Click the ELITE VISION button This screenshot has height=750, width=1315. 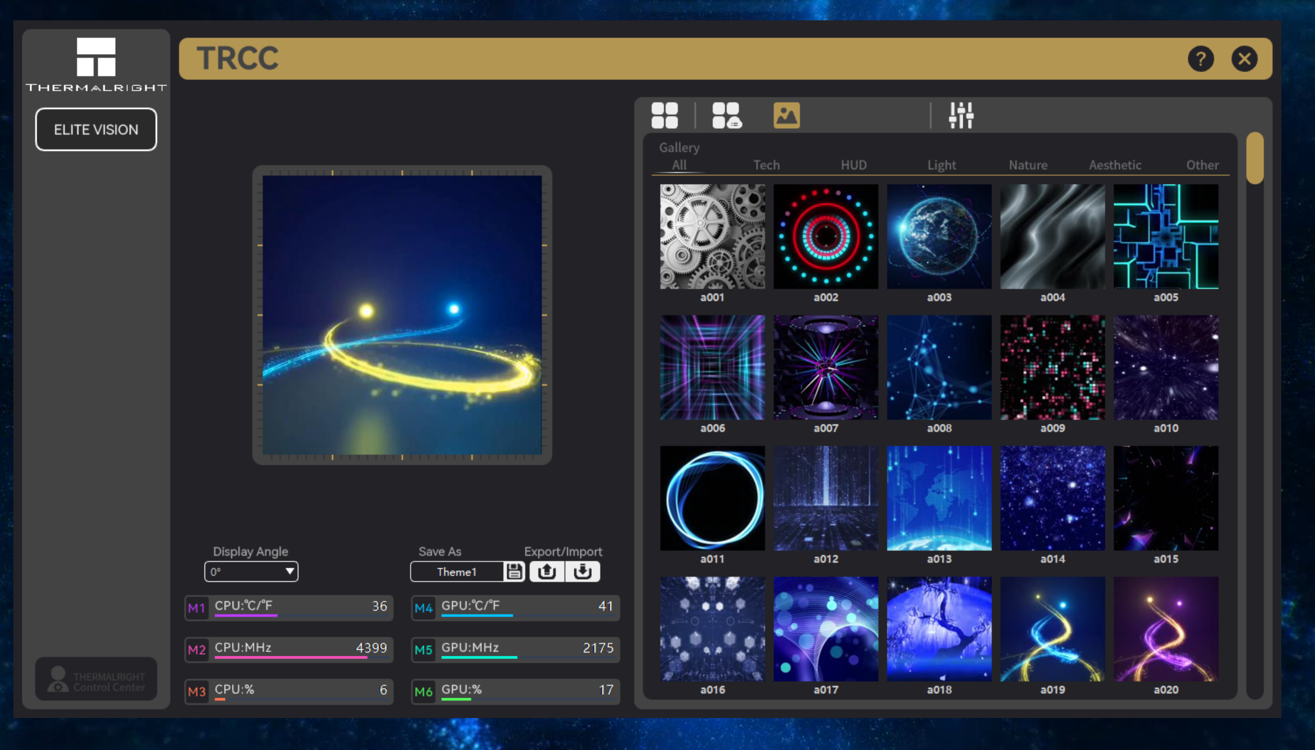[x=96, y=130]
